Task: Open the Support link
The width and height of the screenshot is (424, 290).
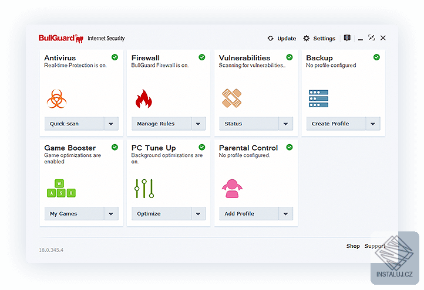Action: pyautogui.click(x=375, y=245)
